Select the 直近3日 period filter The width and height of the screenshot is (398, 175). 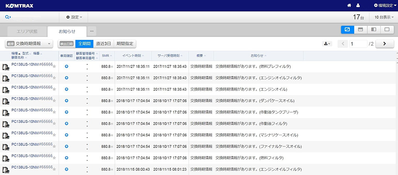coord(103,44)
